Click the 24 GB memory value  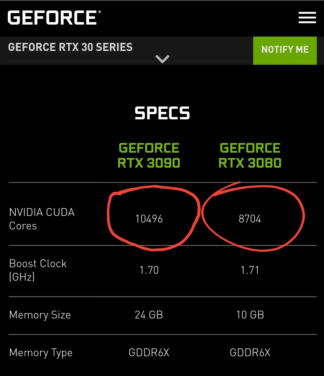point(149,315)
